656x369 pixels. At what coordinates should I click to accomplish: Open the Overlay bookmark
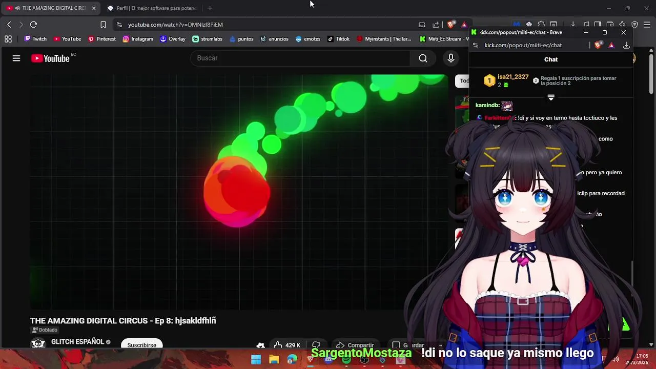[x=173, y=39]
